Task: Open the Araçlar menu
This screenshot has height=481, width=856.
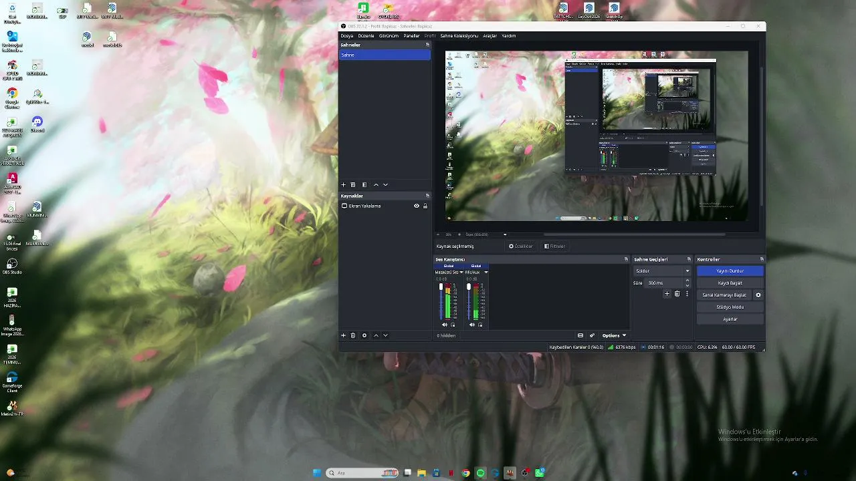Action: 490,35
